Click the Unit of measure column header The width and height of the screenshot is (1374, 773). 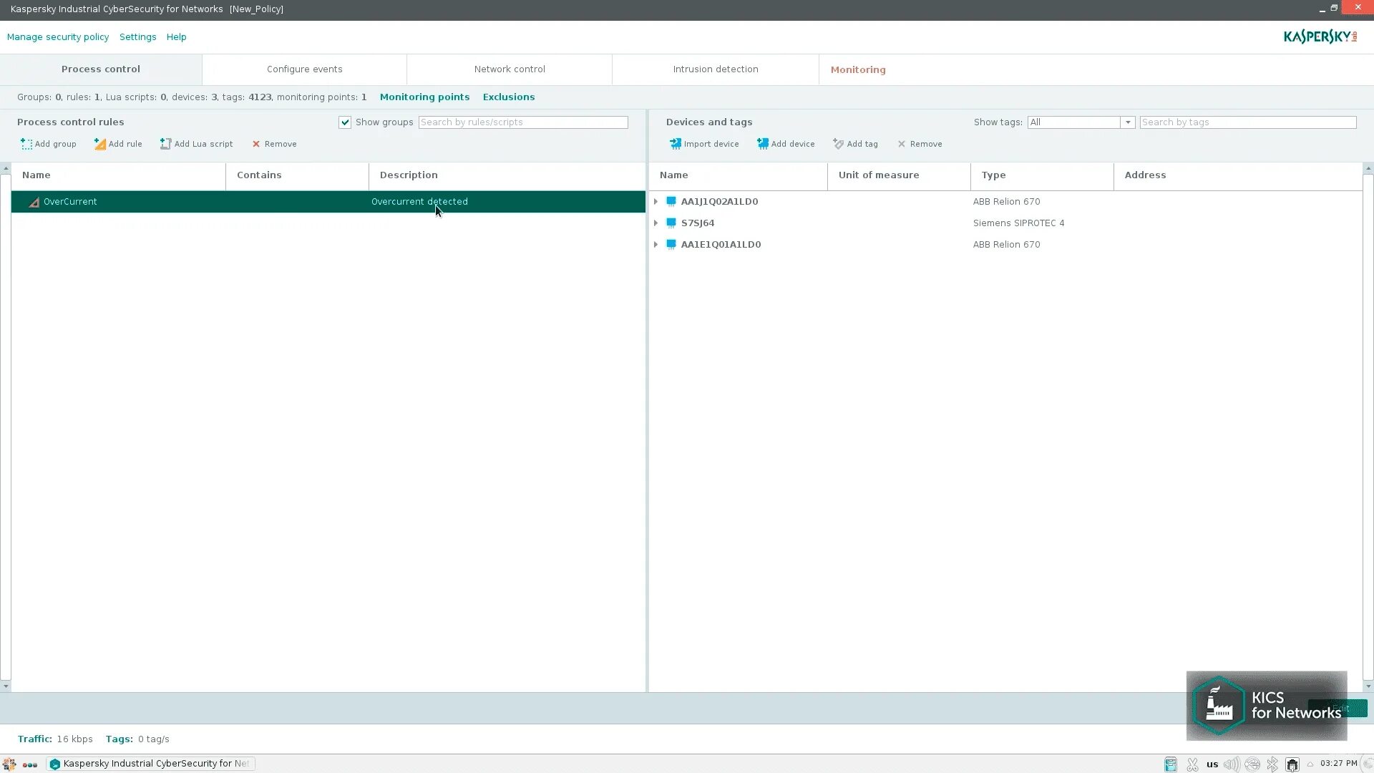(899, 175)
